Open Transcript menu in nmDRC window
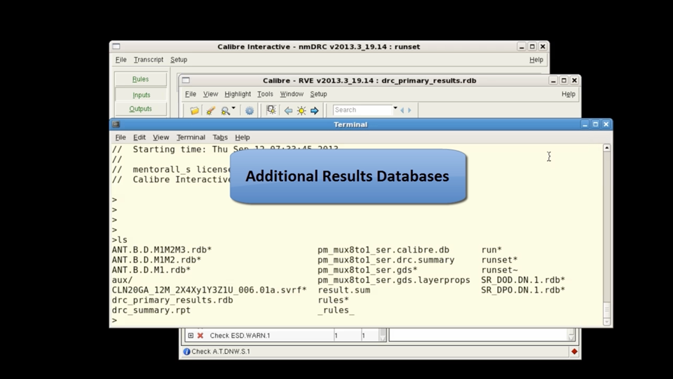Screen dimensions: 673x379 (149, 60)
